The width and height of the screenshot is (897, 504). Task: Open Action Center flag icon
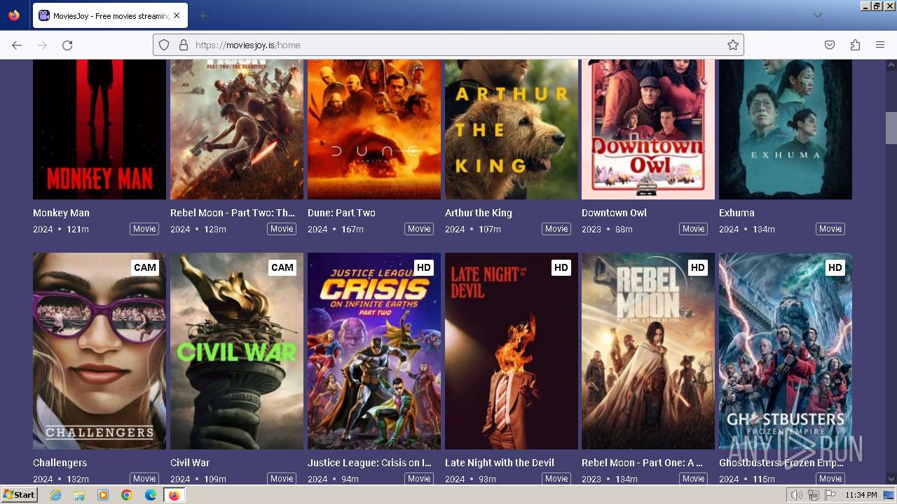coord(830,495)
